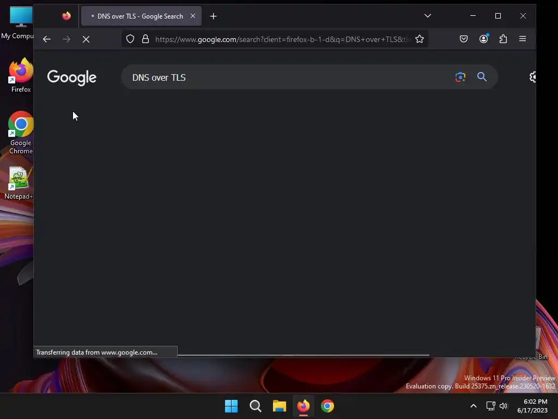This screenshot has width=558, height=419.
Task: Open the Windows Start menu
Action: (x=231, y=406)
